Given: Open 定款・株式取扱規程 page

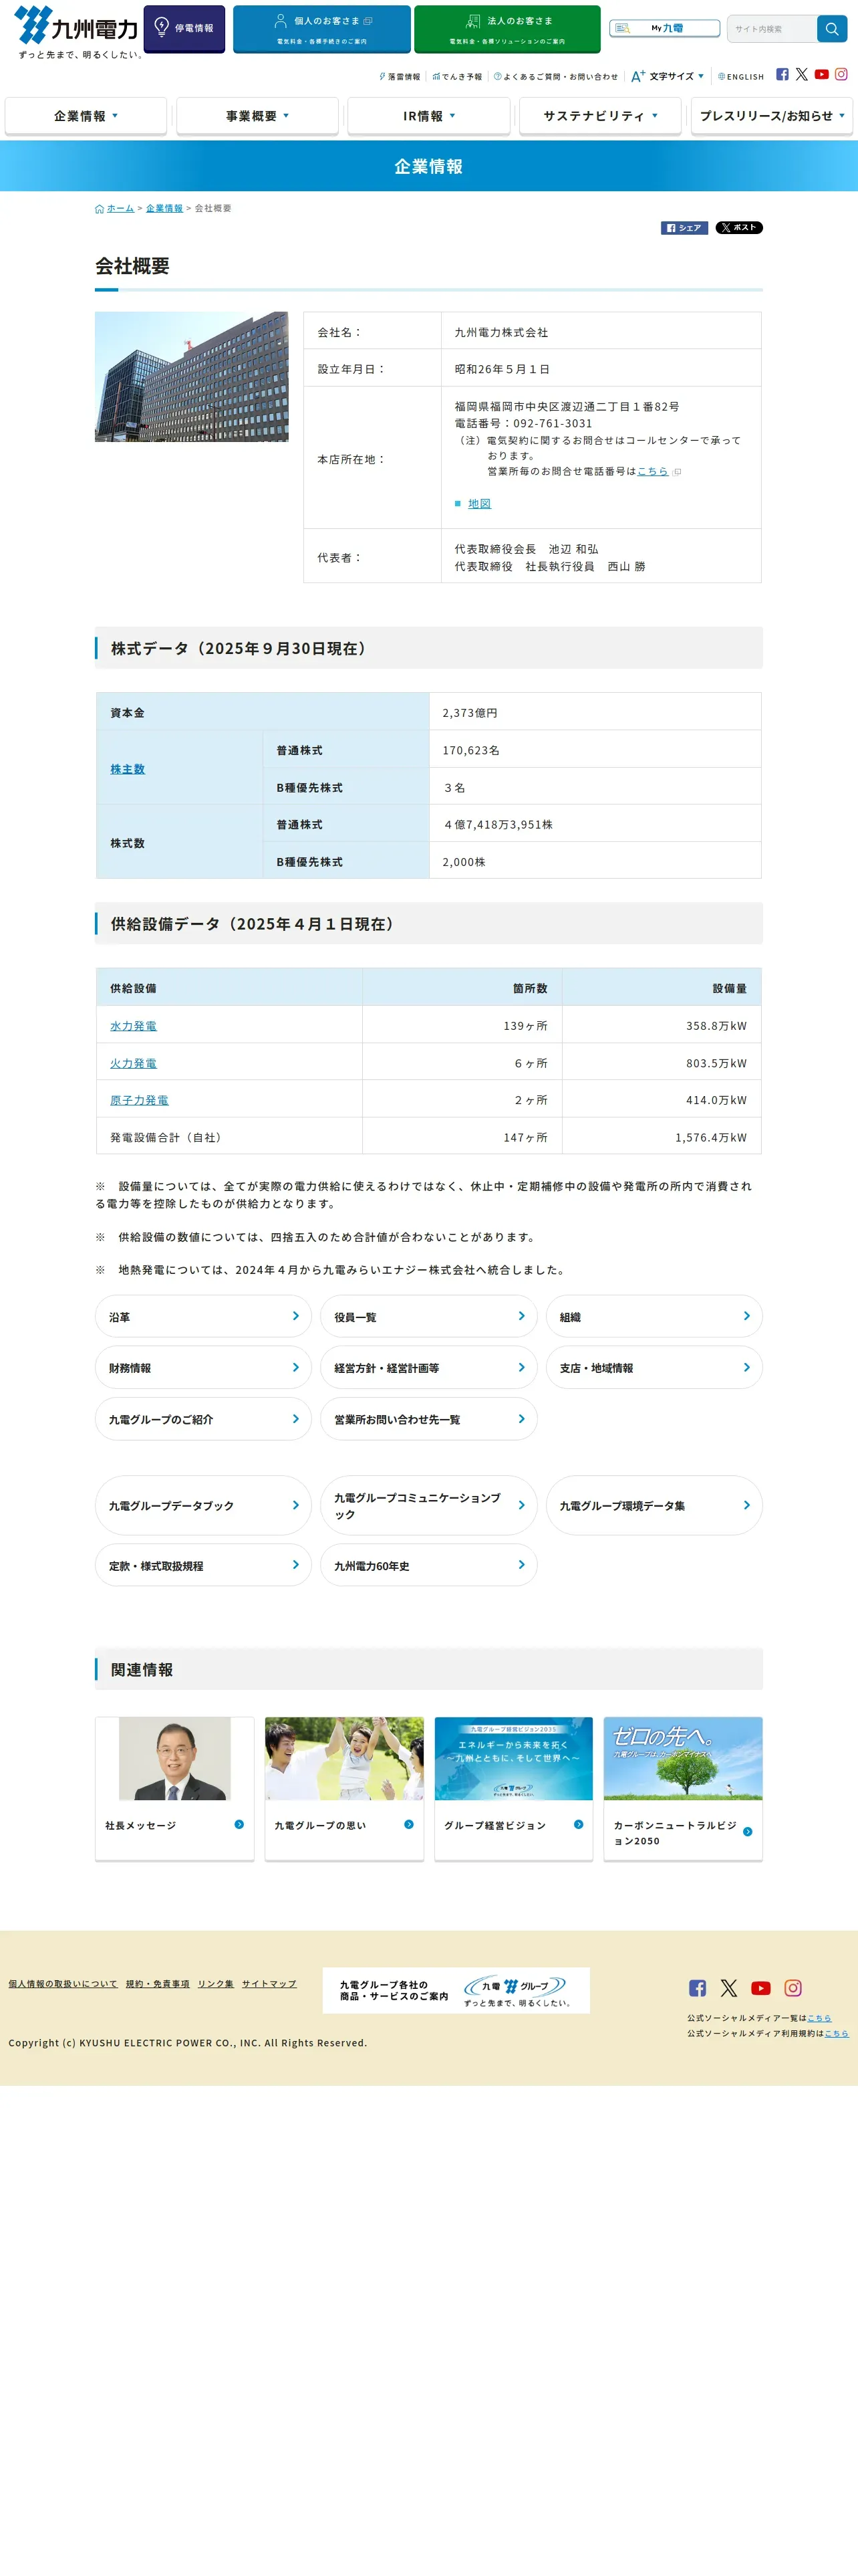Looking at the screenshot, I should click(204, 1565).
